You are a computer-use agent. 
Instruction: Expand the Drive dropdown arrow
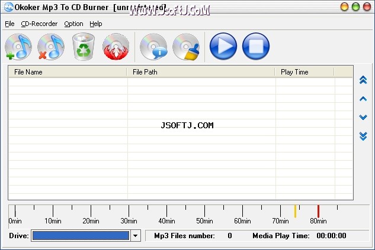coord(135,236)
